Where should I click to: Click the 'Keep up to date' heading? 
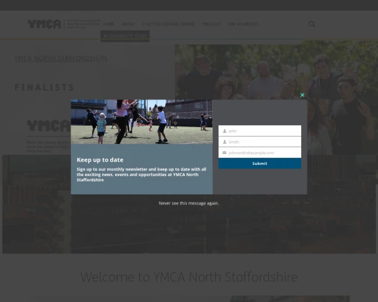pos(100,160)
